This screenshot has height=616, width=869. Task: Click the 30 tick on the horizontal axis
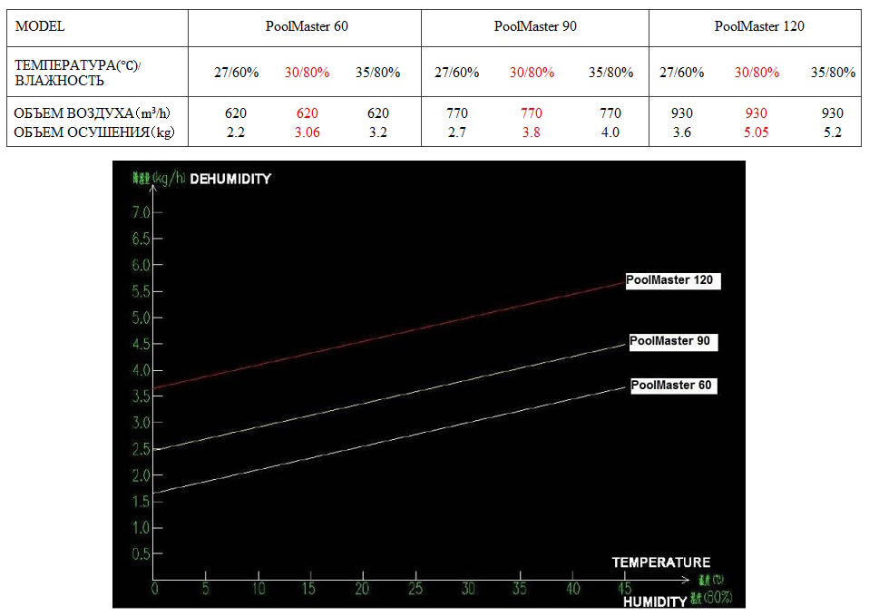click(x=468, y=589)
